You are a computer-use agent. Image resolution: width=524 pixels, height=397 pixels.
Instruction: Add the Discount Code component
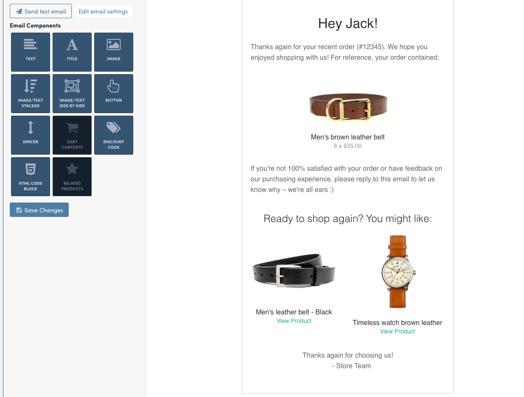point(114,135)
